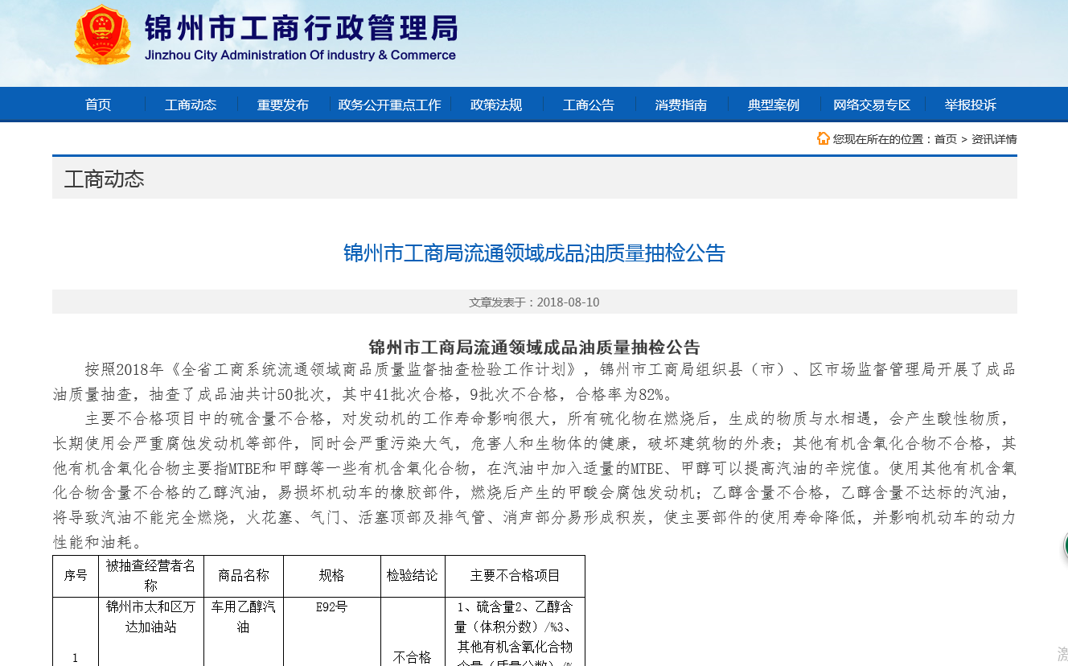Go to the 重要发布 menu section
Image resolution: width=1068 pixels, height=666 pixels.
[x=283, y=105]
